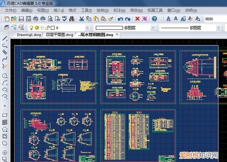Open the 格式 menu
The image size is (227, 162).
click(x=72, y=10)
